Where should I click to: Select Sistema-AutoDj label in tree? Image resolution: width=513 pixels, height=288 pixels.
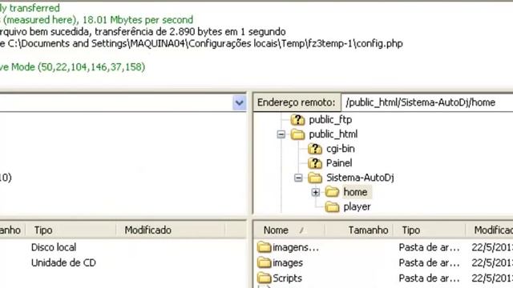point(360,178)
